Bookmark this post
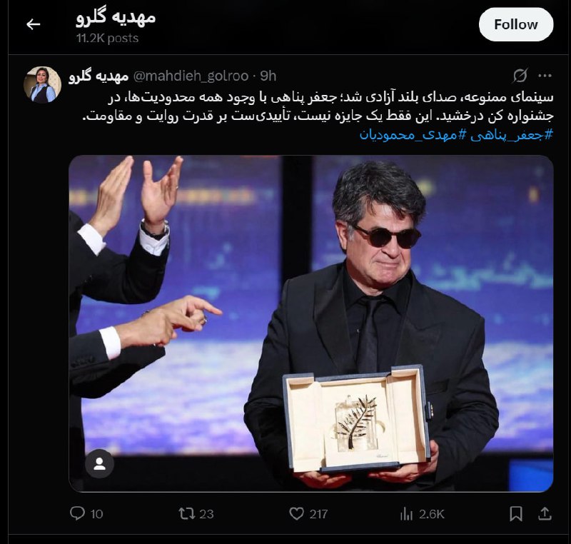 515,513
